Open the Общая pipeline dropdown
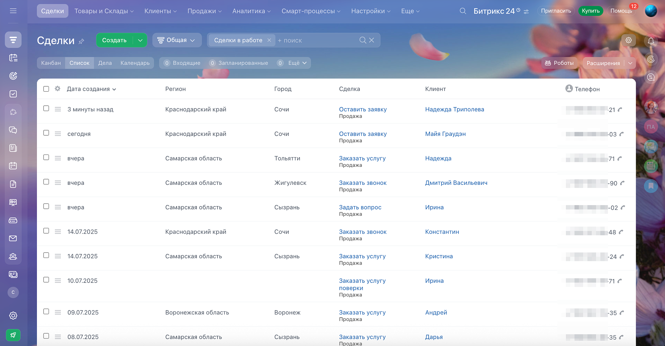The height and width of the screenshot is (346, 665). tap(177, 40)
